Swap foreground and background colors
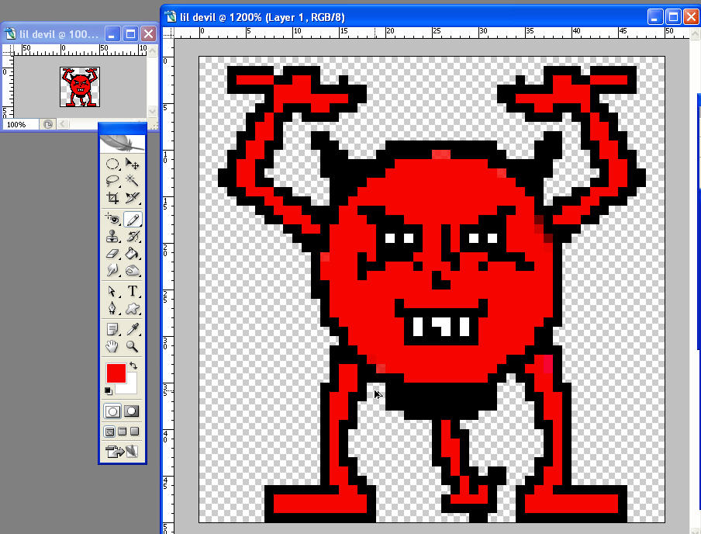The height and width of the screenshot is (534, 701). [x=133, y=366]
